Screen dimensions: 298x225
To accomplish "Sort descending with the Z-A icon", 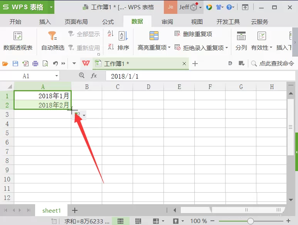I will click(x=110, y=47).
